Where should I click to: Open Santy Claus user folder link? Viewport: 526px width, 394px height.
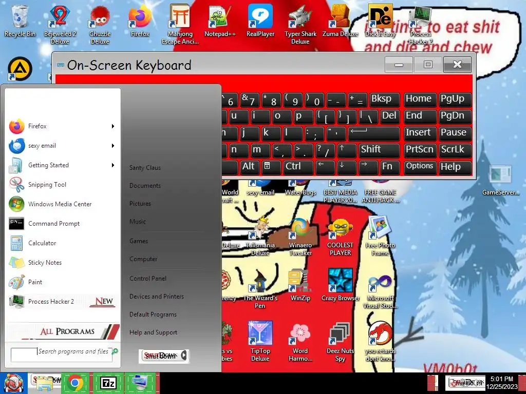click(145, 168)
